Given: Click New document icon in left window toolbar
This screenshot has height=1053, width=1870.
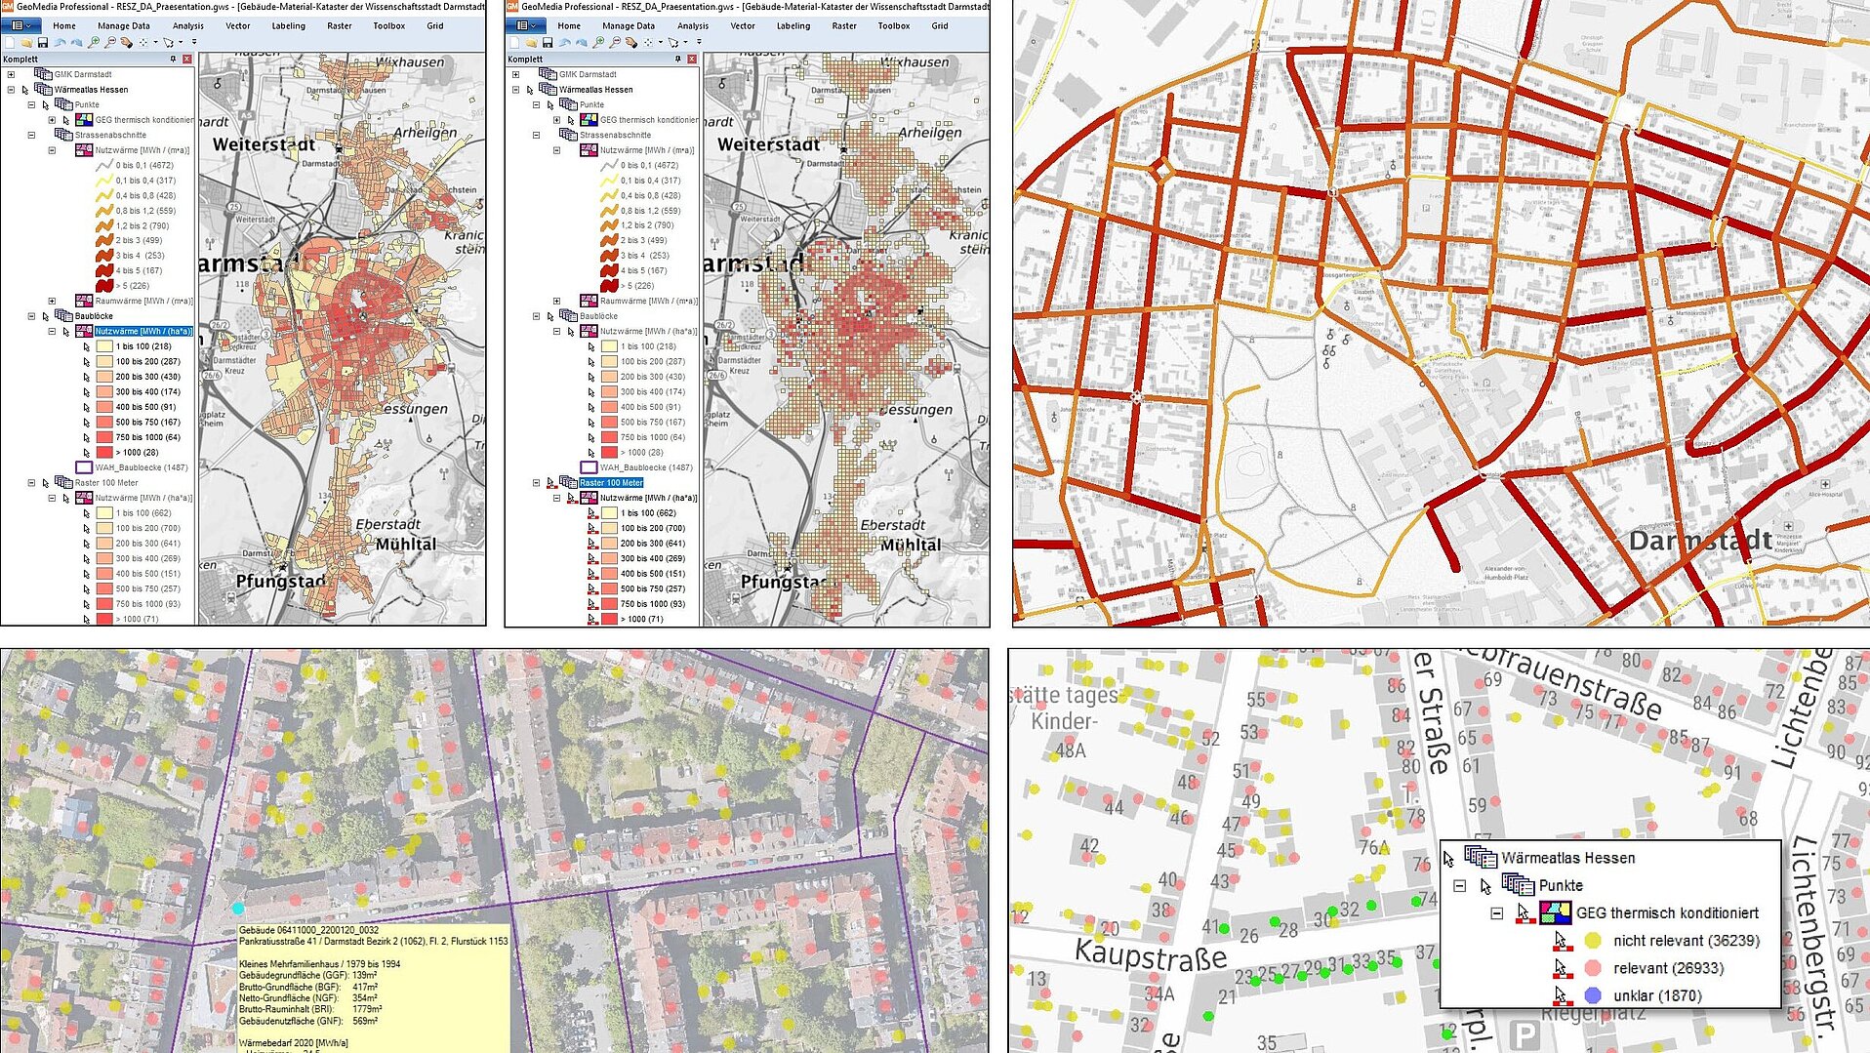Looking at the screenshot, I should pos(9,43).
